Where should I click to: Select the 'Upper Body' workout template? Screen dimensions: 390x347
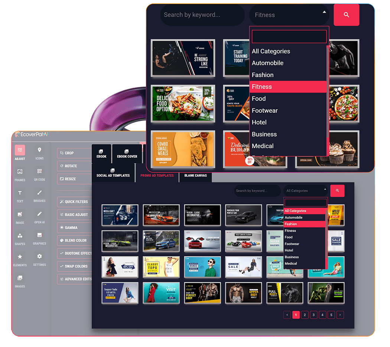244,293
